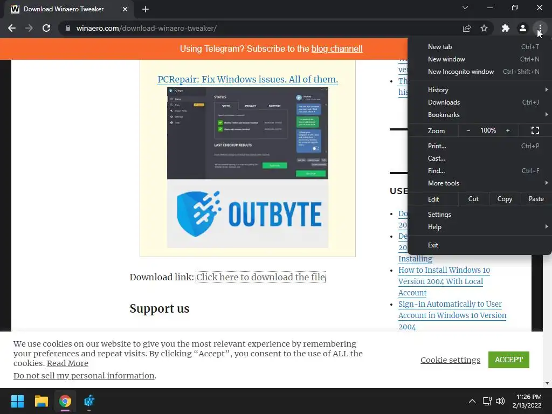Open Downloads from the menu

click(x=479, y=102)
